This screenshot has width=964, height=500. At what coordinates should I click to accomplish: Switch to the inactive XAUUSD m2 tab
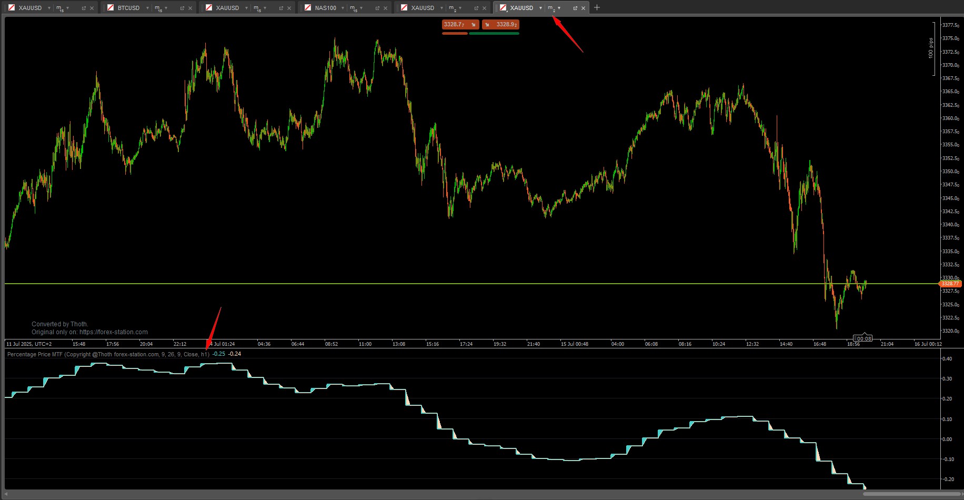coord(423,8)
